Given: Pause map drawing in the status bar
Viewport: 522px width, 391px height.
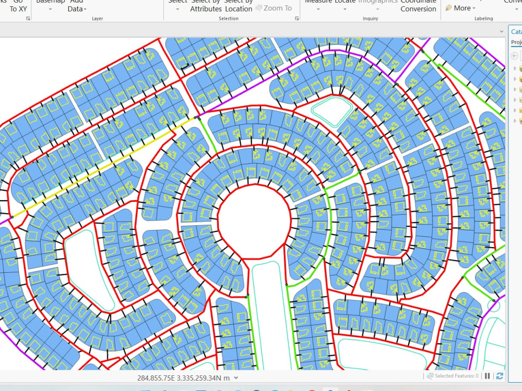Looking at the screenshot, I should click(487, 375).
